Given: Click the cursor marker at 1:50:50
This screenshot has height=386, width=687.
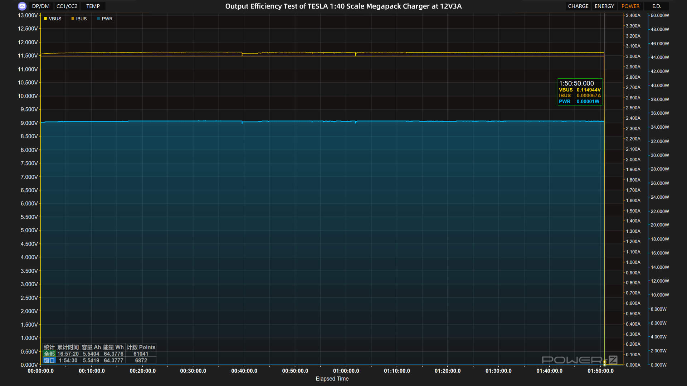Looking at the screenshot, I should click(605, 363).
